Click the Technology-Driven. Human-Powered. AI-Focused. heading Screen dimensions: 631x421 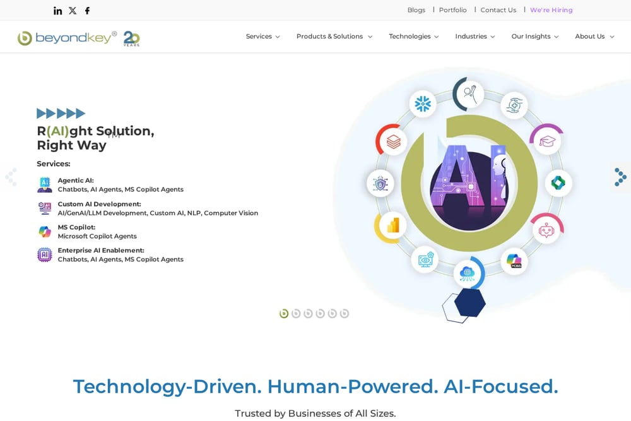(315, 386)
